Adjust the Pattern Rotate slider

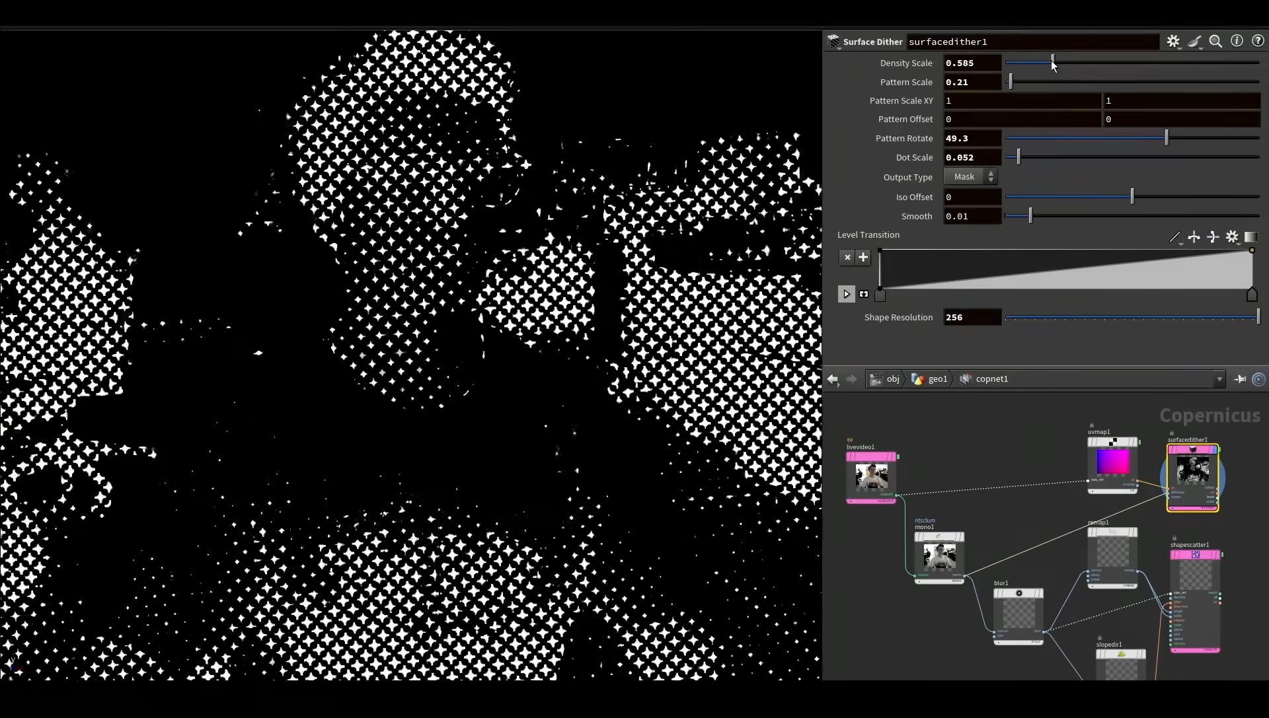[1132, 138]
